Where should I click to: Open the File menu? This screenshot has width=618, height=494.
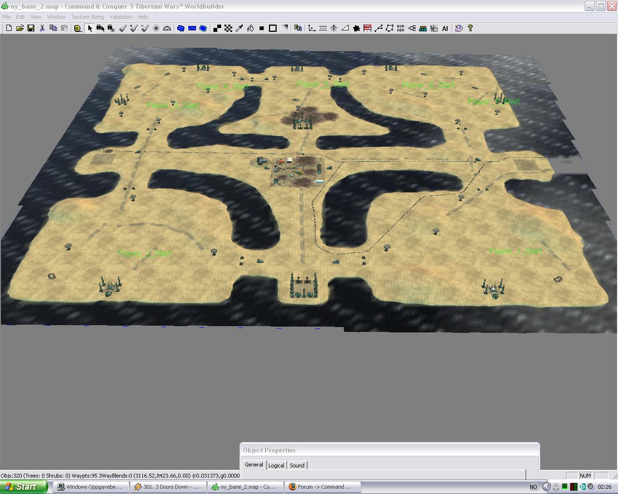click(x=6, y=17)
